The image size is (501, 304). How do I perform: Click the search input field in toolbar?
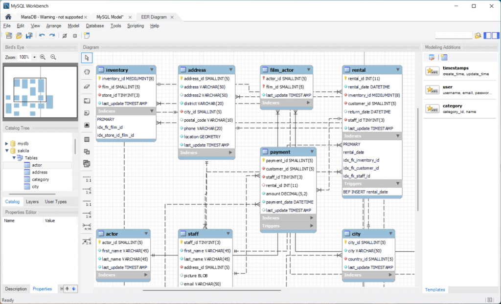pos(454,36)
